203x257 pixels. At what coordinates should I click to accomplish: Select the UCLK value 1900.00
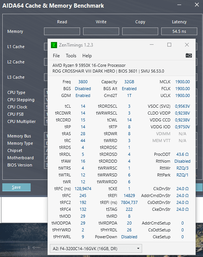coord(182,95)
